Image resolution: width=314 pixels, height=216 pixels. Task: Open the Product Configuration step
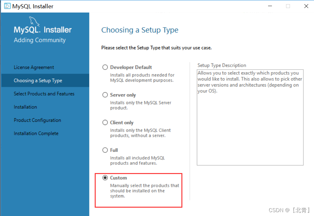tap(37, 120)
